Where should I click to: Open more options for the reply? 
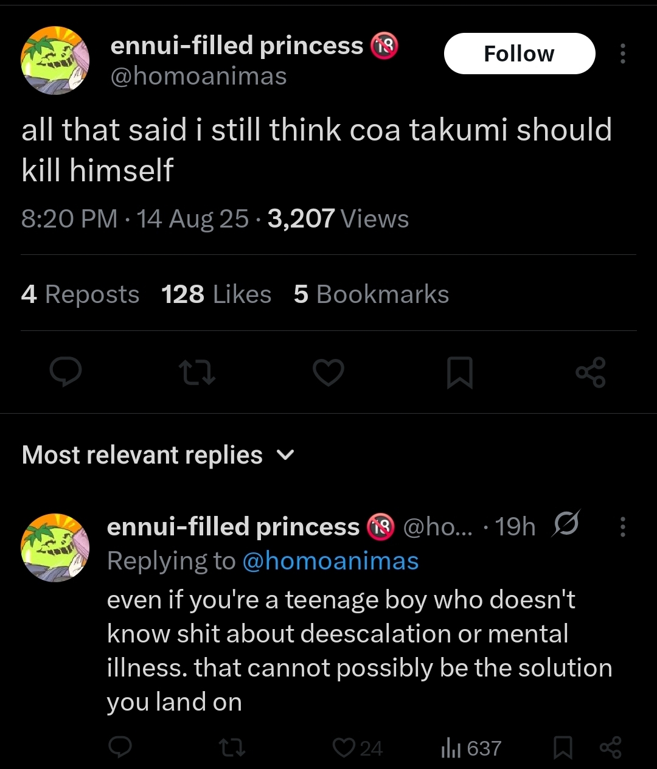click(622, 527)
